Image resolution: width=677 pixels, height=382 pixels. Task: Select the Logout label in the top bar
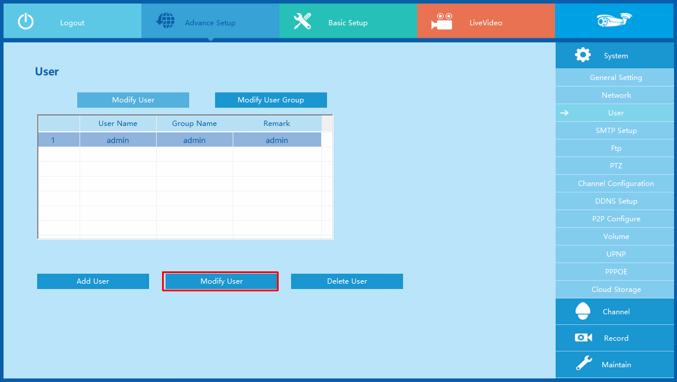click(72, 23)
